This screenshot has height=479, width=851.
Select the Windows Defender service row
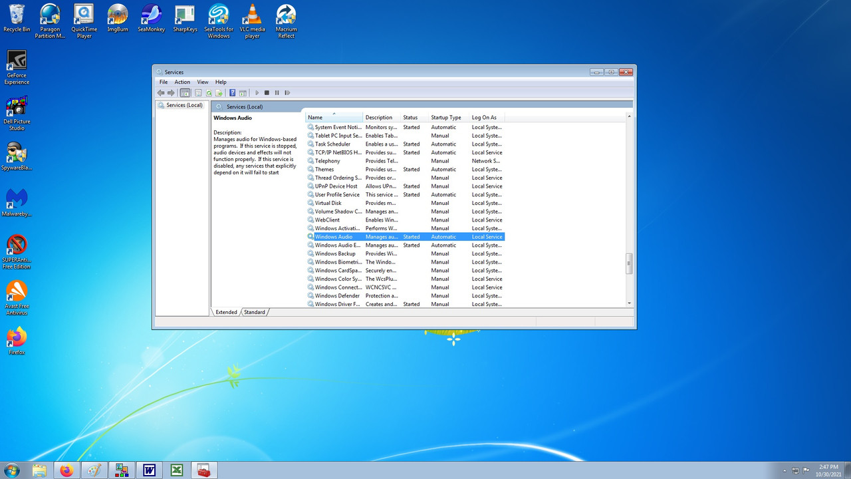(406, 295)
